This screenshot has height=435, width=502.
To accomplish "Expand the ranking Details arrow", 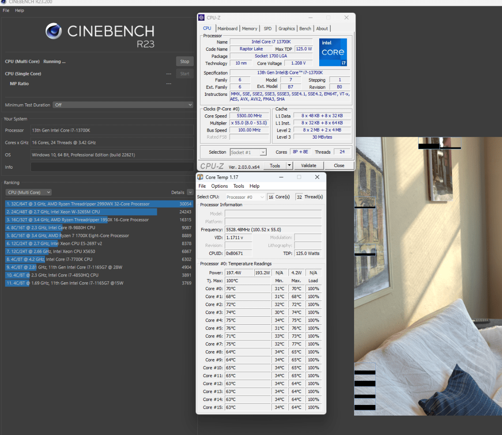I will (x=190, y=192).
